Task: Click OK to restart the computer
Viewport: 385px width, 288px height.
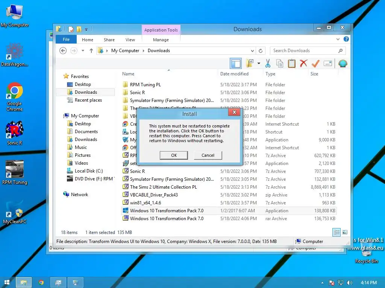Action: (174, 155)
